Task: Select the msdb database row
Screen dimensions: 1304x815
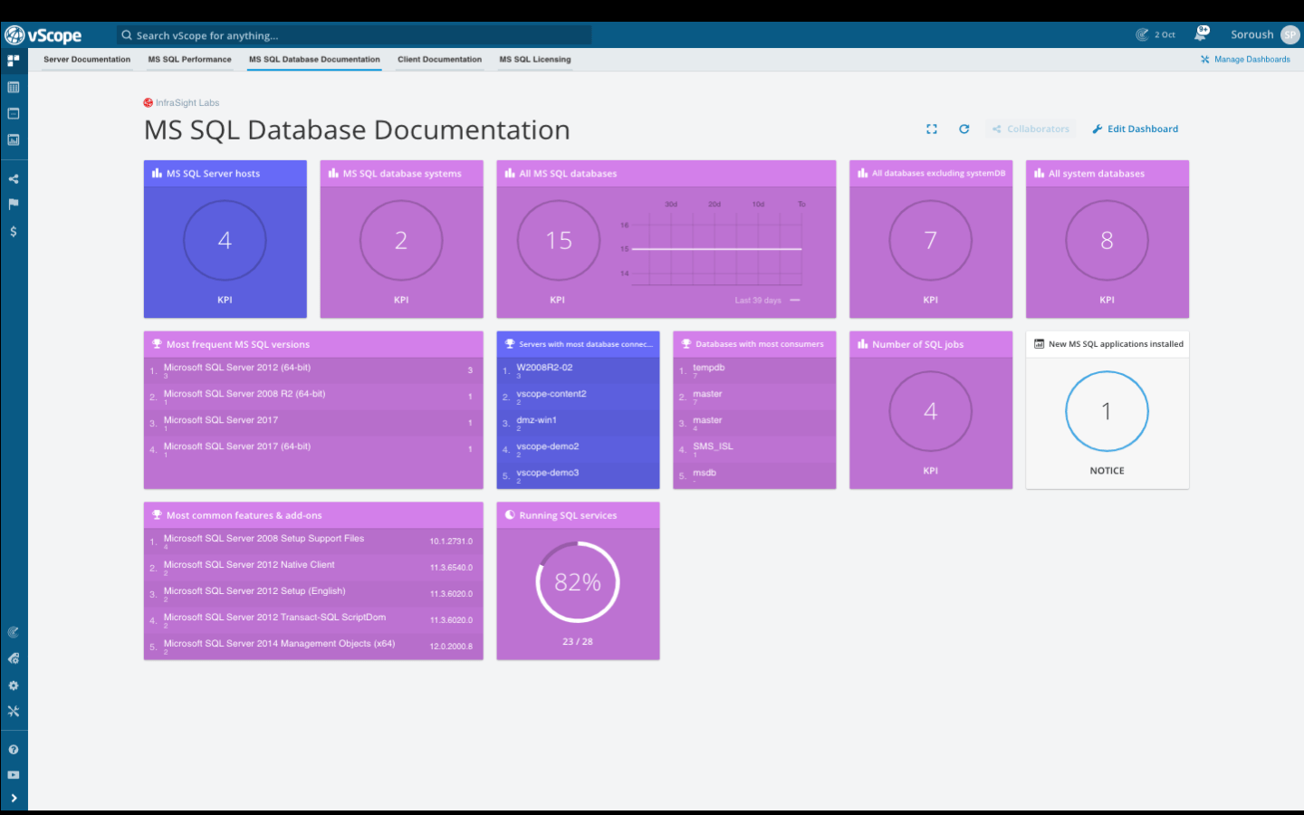Action: point(754,475)
